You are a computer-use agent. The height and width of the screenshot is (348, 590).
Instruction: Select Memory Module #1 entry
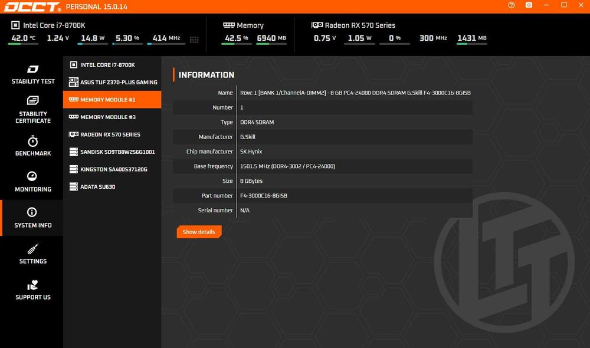coord(112,100)
